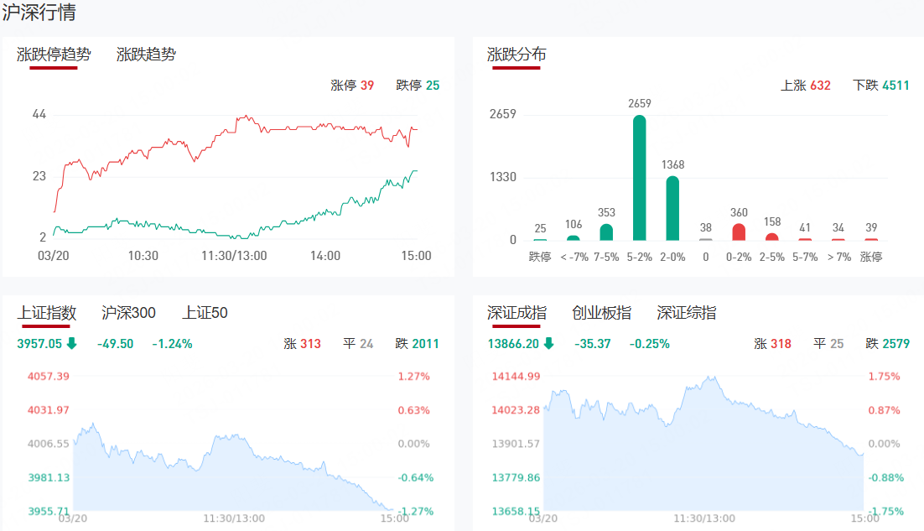The width and height of the screenshot is (924, 531).
Task: Click the red 0-2% bar labeled 360
Action: click(x=739, y=232)
